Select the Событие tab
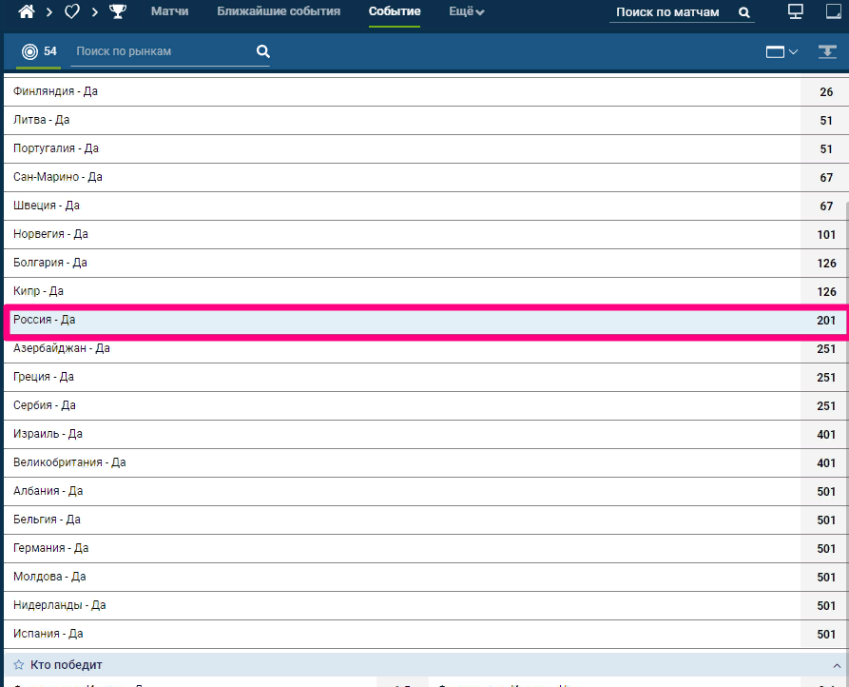 (x=395, y=11)
